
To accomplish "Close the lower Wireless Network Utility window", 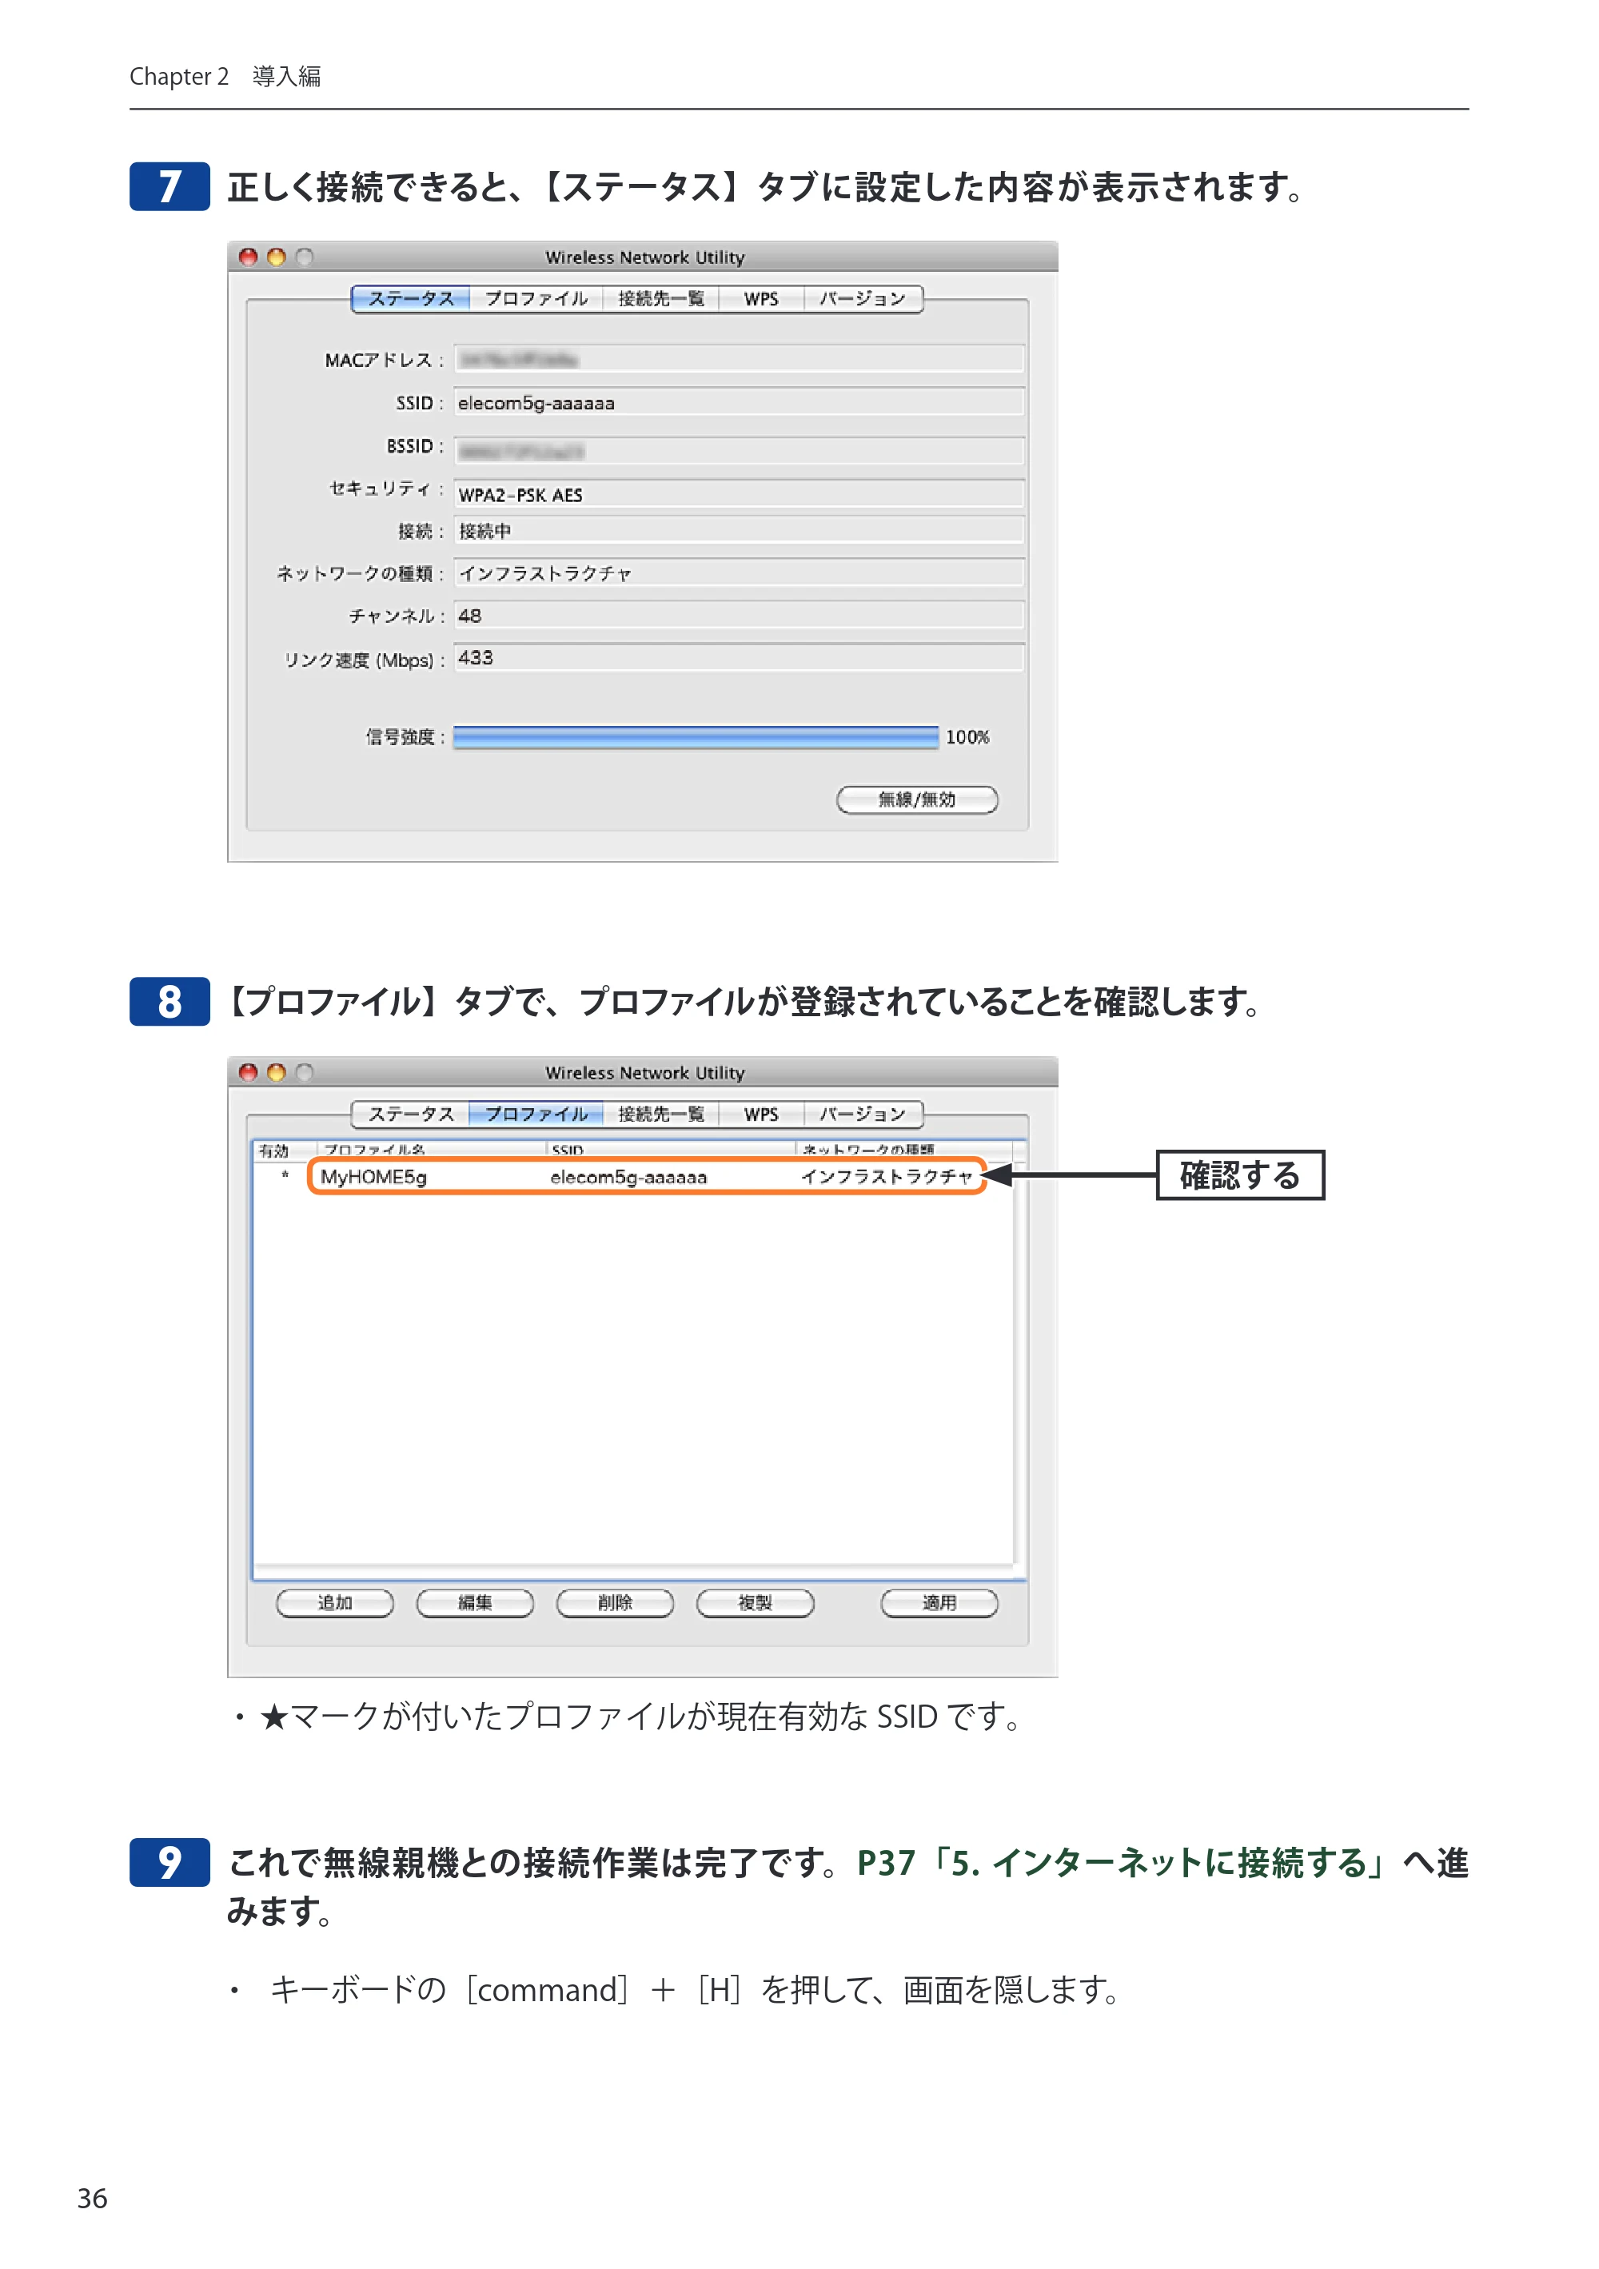I will coord(248,1072).
